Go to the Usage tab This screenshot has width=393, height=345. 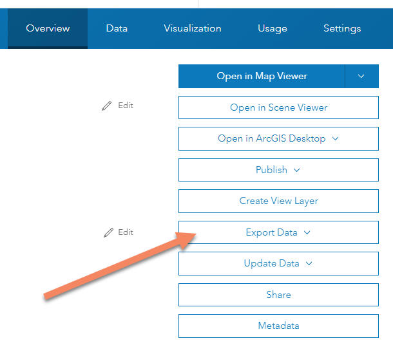[x=272, y=28]
